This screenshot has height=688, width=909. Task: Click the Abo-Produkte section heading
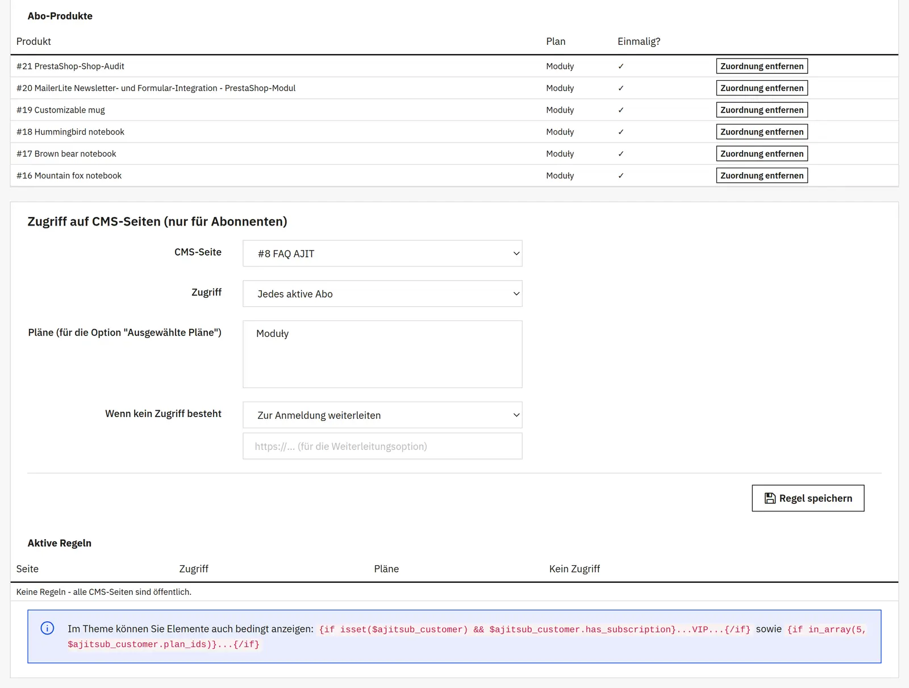click(60, 16)
